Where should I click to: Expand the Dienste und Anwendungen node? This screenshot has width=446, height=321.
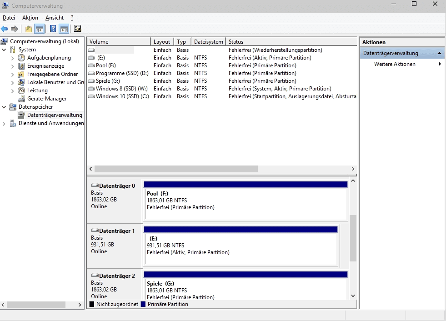coord(4,123)
